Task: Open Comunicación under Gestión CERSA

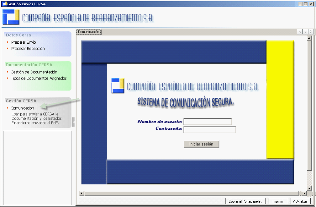Action: [x=22, y=108]
